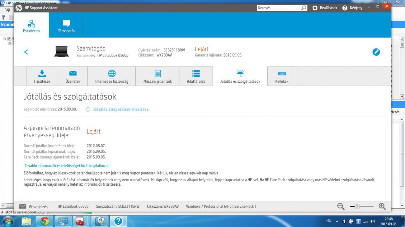Click the laptop computer thumbnail
The height and width of the screenshot is (227, 405).
pyautogui.click(x=61, y=51)
